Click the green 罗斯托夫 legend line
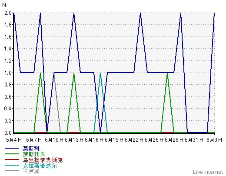 (x=12, y=154)
